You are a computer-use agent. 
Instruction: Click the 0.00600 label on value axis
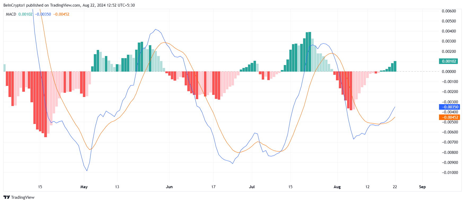[449, 11]
